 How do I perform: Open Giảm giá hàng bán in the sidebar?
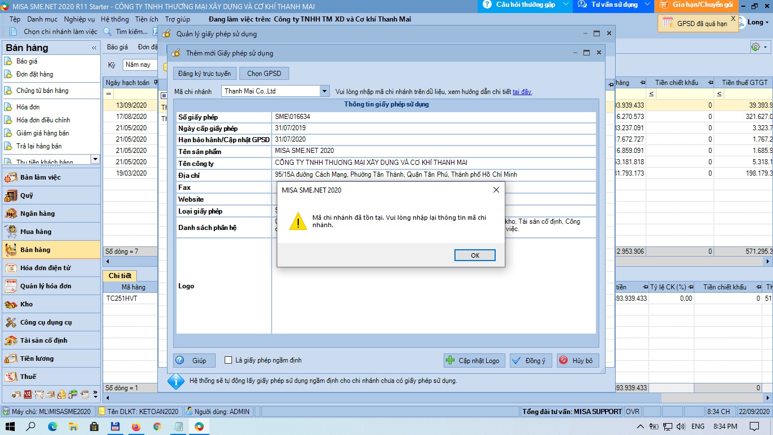(42, 133)
